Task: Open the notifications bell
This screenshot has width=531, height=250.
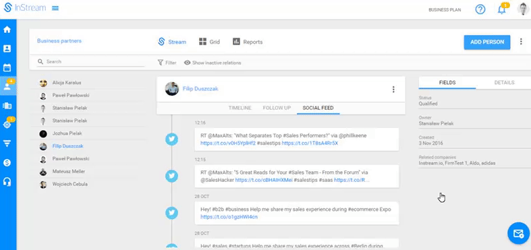Action: click(501, 9)
